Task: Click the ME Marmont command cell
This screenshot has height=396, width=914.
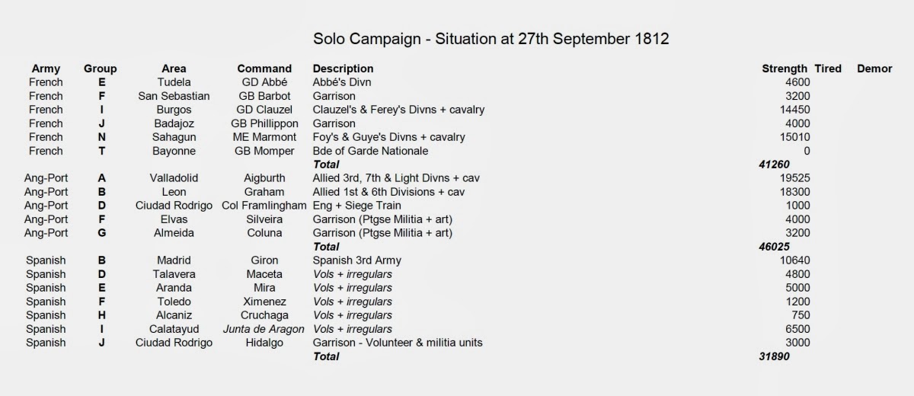Action: (x=264, y=137)
